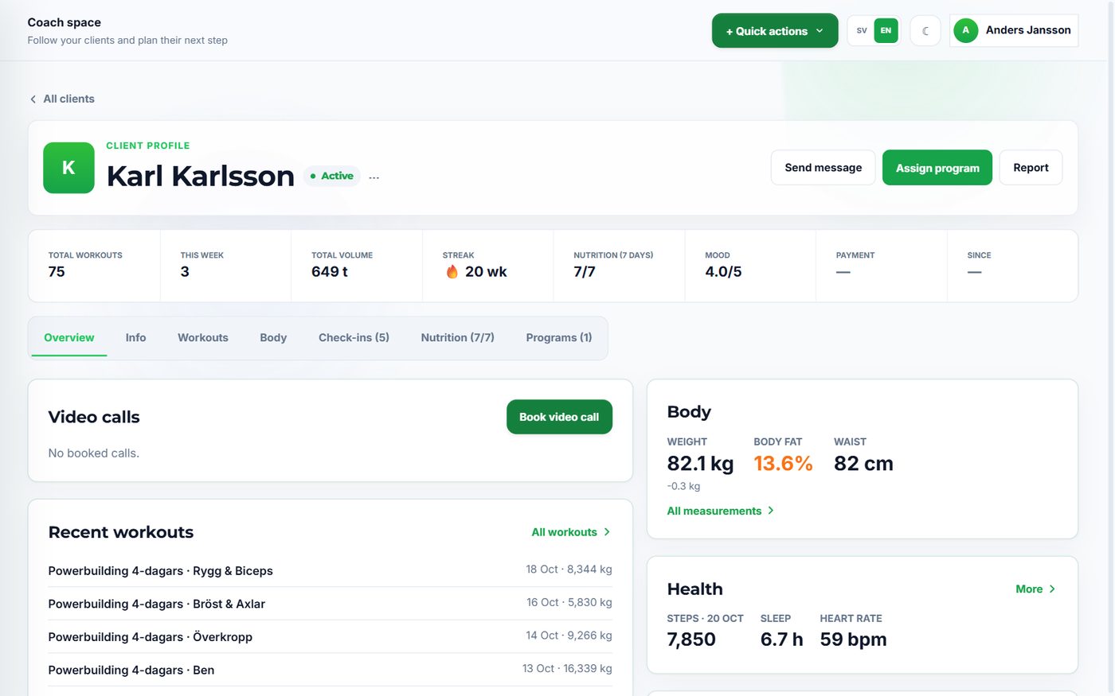The image size is (1115, 696).
Task: Switch to the Workouts tab
Action: (203, 338)
